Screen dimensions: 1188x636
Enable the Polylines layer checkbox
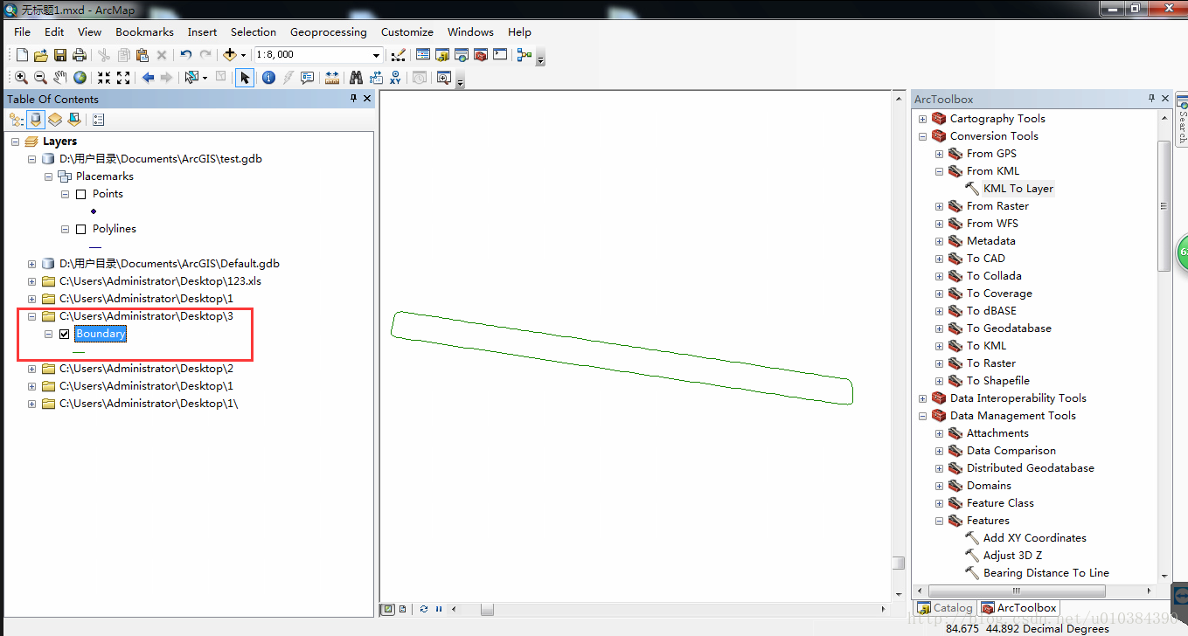tap(81, 229)
